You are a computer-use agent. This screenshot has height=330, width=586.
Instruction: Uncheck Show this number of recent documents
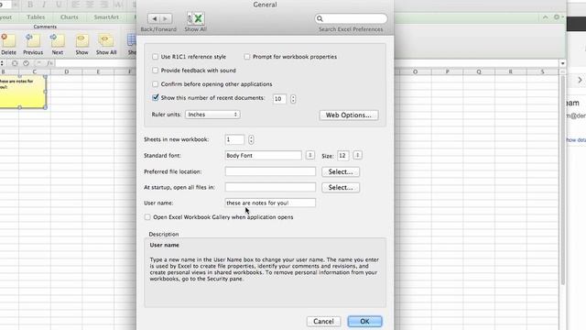pos(155,98)
